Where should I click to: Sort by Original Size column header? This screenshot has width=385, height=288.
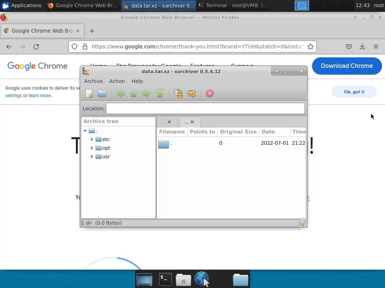pyautogui.click(x=238, y=132)
